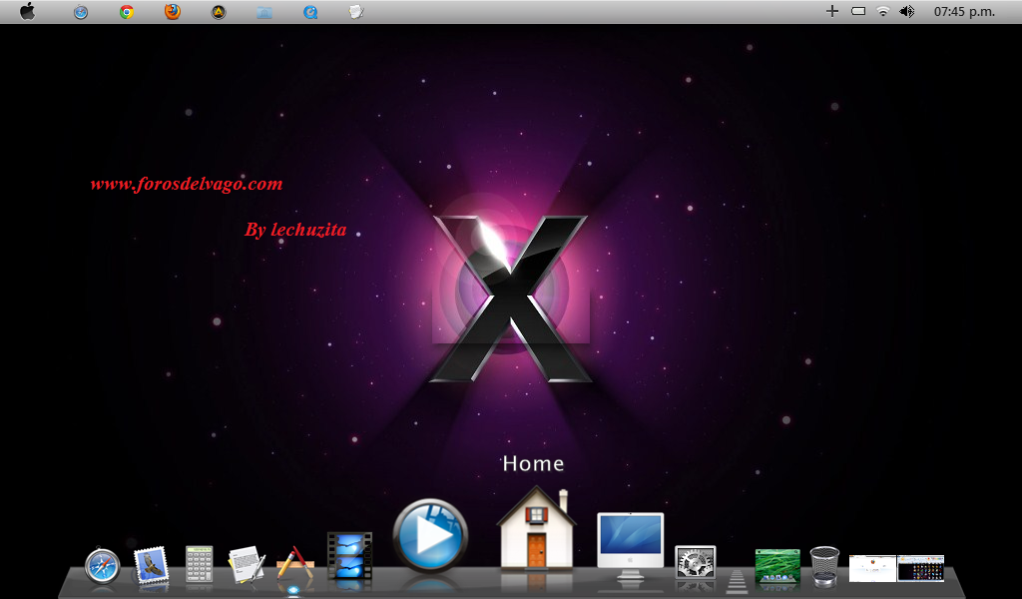Open the notepad icon in top bar
The height and width of the screenshot is (599, 1022).
(356, 12)
